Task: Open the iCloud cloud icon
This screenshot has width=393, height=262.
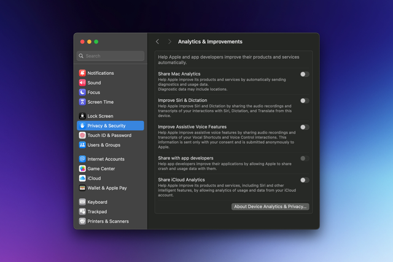Action: 82,178
